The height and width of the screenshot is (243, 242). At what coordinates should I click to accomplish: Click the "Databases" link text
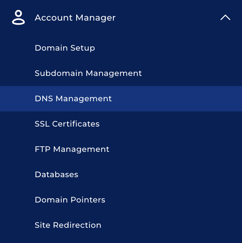click(x=56, y=174)
